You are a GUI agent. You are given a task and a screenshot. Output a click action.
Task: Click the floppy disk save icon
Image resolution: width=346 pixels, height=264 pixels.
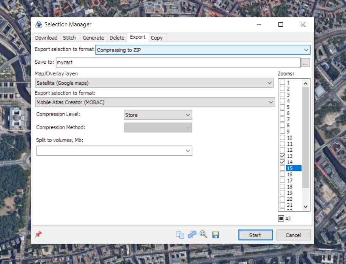pyautogui.click(x=216, y=235)
